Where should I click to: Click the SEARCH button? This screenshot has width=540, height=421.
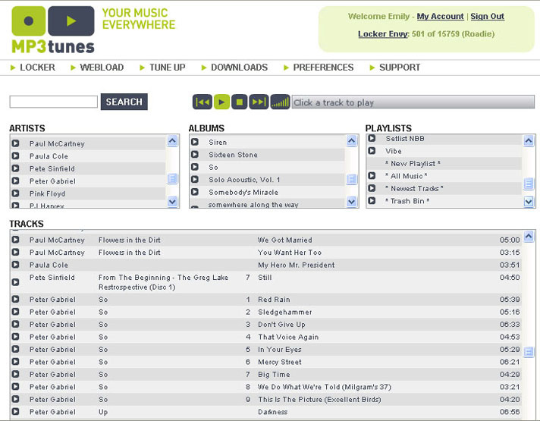(124, 102)
